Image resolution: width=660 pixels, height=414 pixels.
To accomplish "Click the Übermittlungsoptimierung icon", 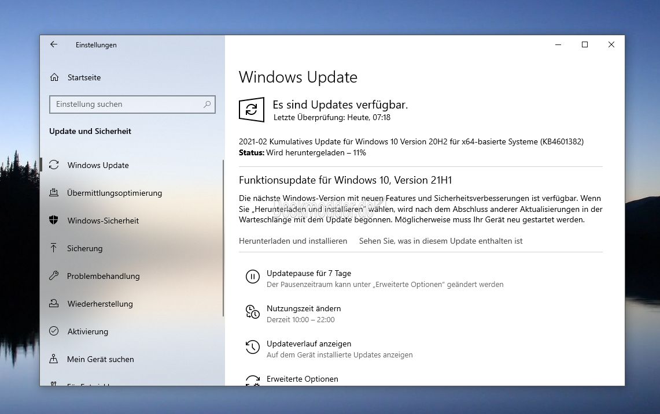I will pos(54,192).
